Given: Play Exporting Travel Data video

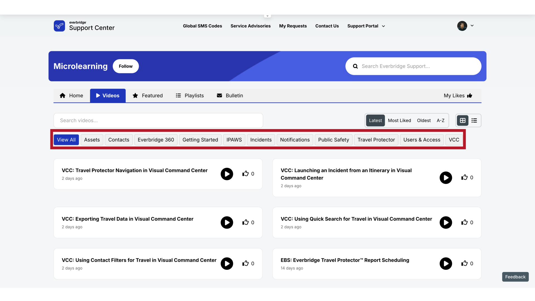Looking at the screenshot, I should tap(227, 222).
